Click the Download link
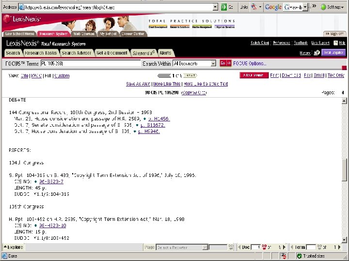 291,75
